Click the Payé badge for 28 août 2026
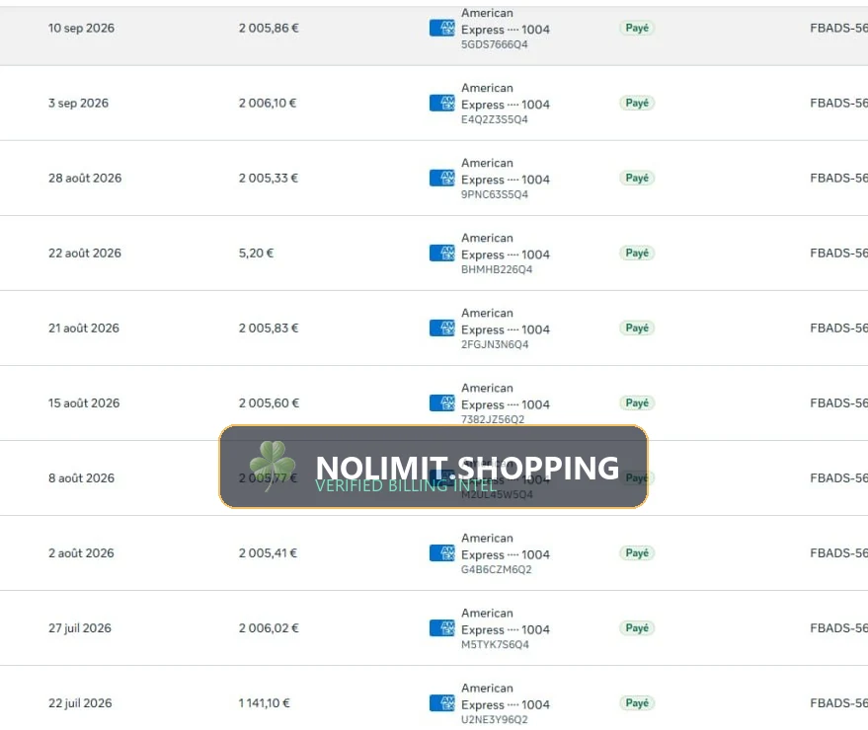 click(637, 179)
